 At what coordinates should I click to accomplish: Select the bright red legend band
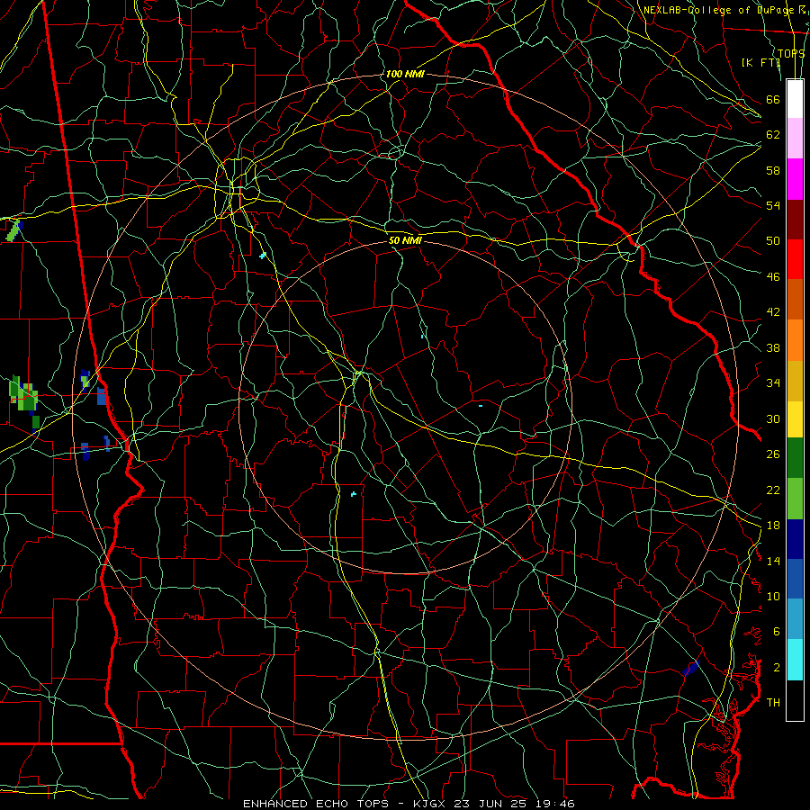tap(795, 259)
